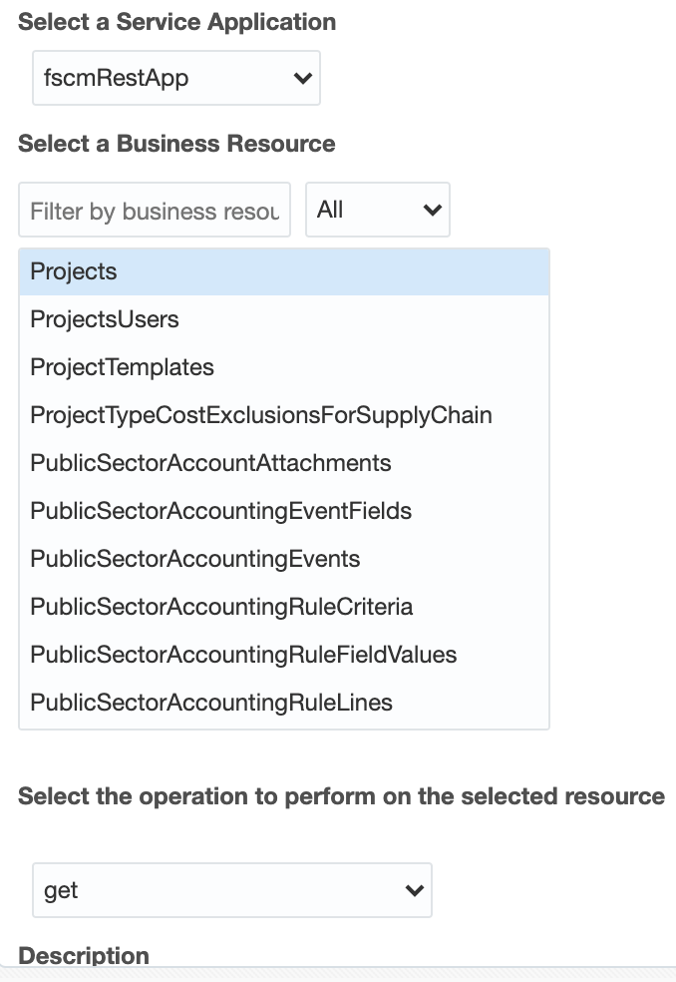Viewport: 676px width, 982px height.
Task: Click the chevron arrow on the All selector
Action: point(432,210)
